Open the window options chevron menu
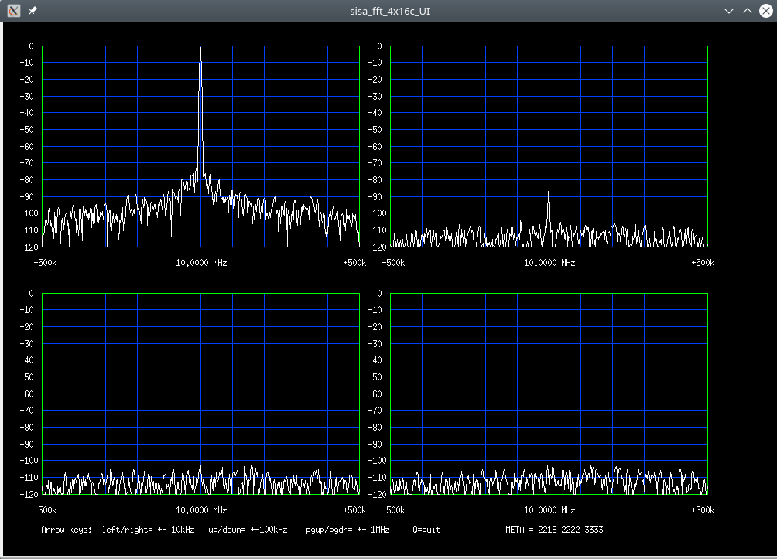777x559 pixels. click(x=728, y=11)
